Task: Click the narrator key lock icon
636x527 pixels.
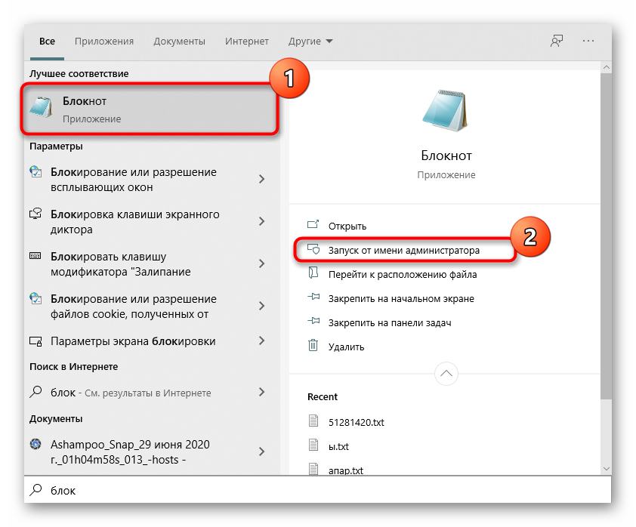Action: click(x=36, y=213)
